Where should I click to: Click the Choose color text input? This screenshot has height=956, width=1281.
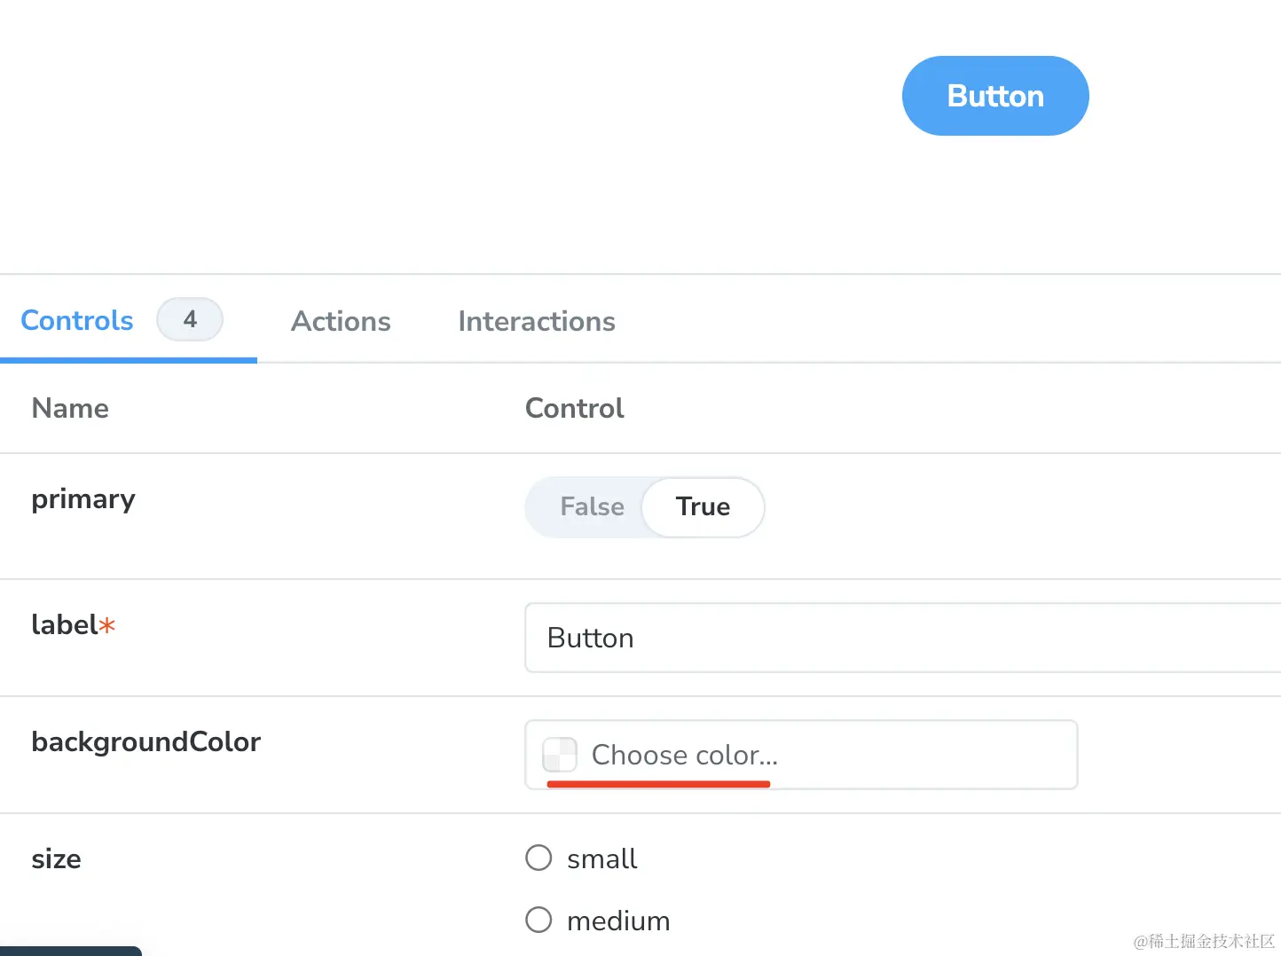(x=801, y=755)
